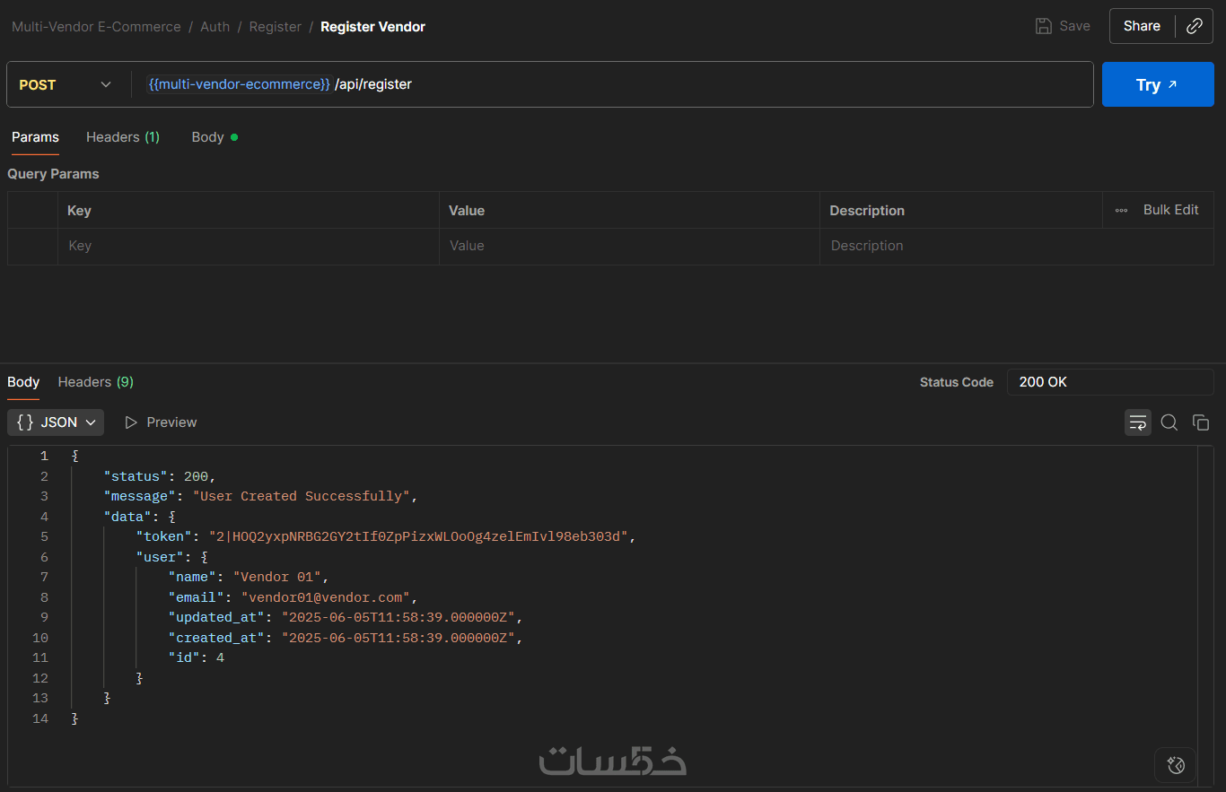This screenshot has height=792, width=1226.
Task: Click the Share button
Action: click(x=1142, y=26)
